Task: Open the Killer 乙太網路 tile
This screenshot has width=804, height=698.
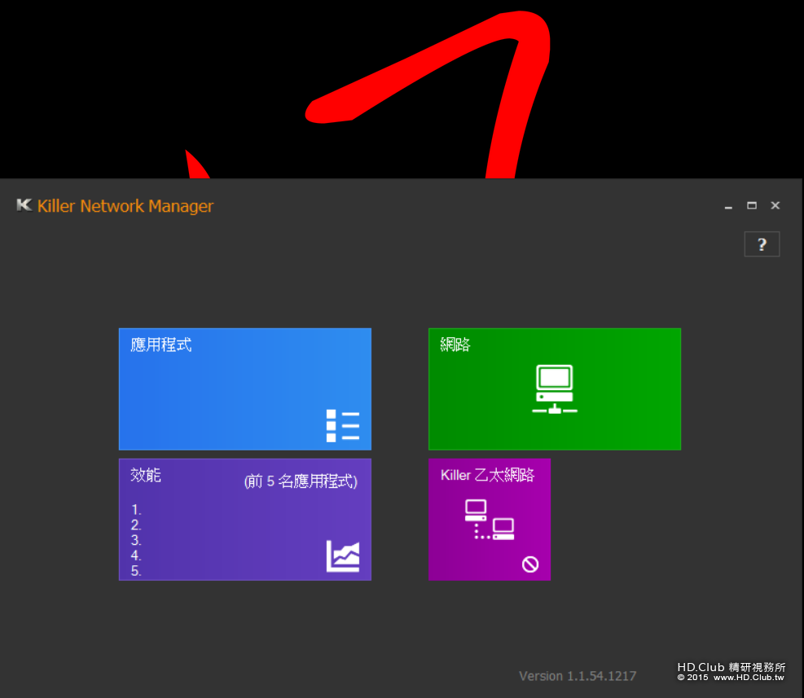Action: tap(490, 520)
